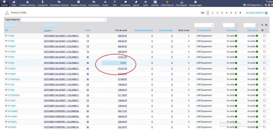Toggle the select-all checkbox in header

click(266, 30)
